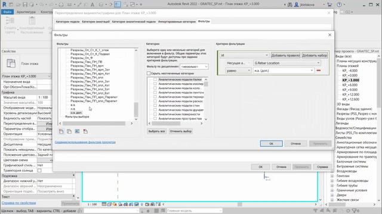The image size is (382, 214).
Task: Check 'Аналитические модели балки' category
Action: coord(155,79)
